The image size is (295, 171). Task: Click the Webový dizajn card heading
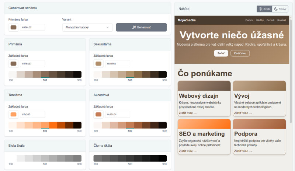tap(199, 96)
